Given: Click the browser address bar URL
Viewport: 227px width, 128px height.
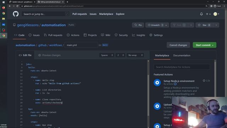Looking at the screenshot, I should coord(54,6).
